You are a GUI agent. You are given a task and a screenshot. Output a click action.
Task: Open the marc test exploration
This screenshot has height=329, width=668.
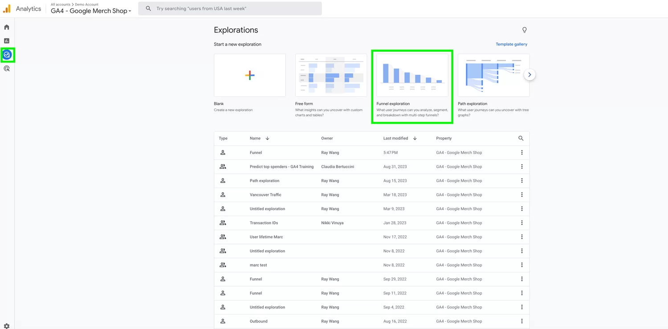[258, 265]
